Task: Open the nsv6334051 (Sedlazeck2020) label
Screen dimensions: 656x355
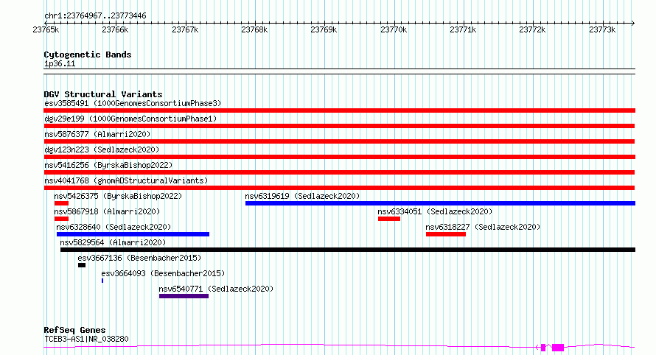Action: coord(435,211)
